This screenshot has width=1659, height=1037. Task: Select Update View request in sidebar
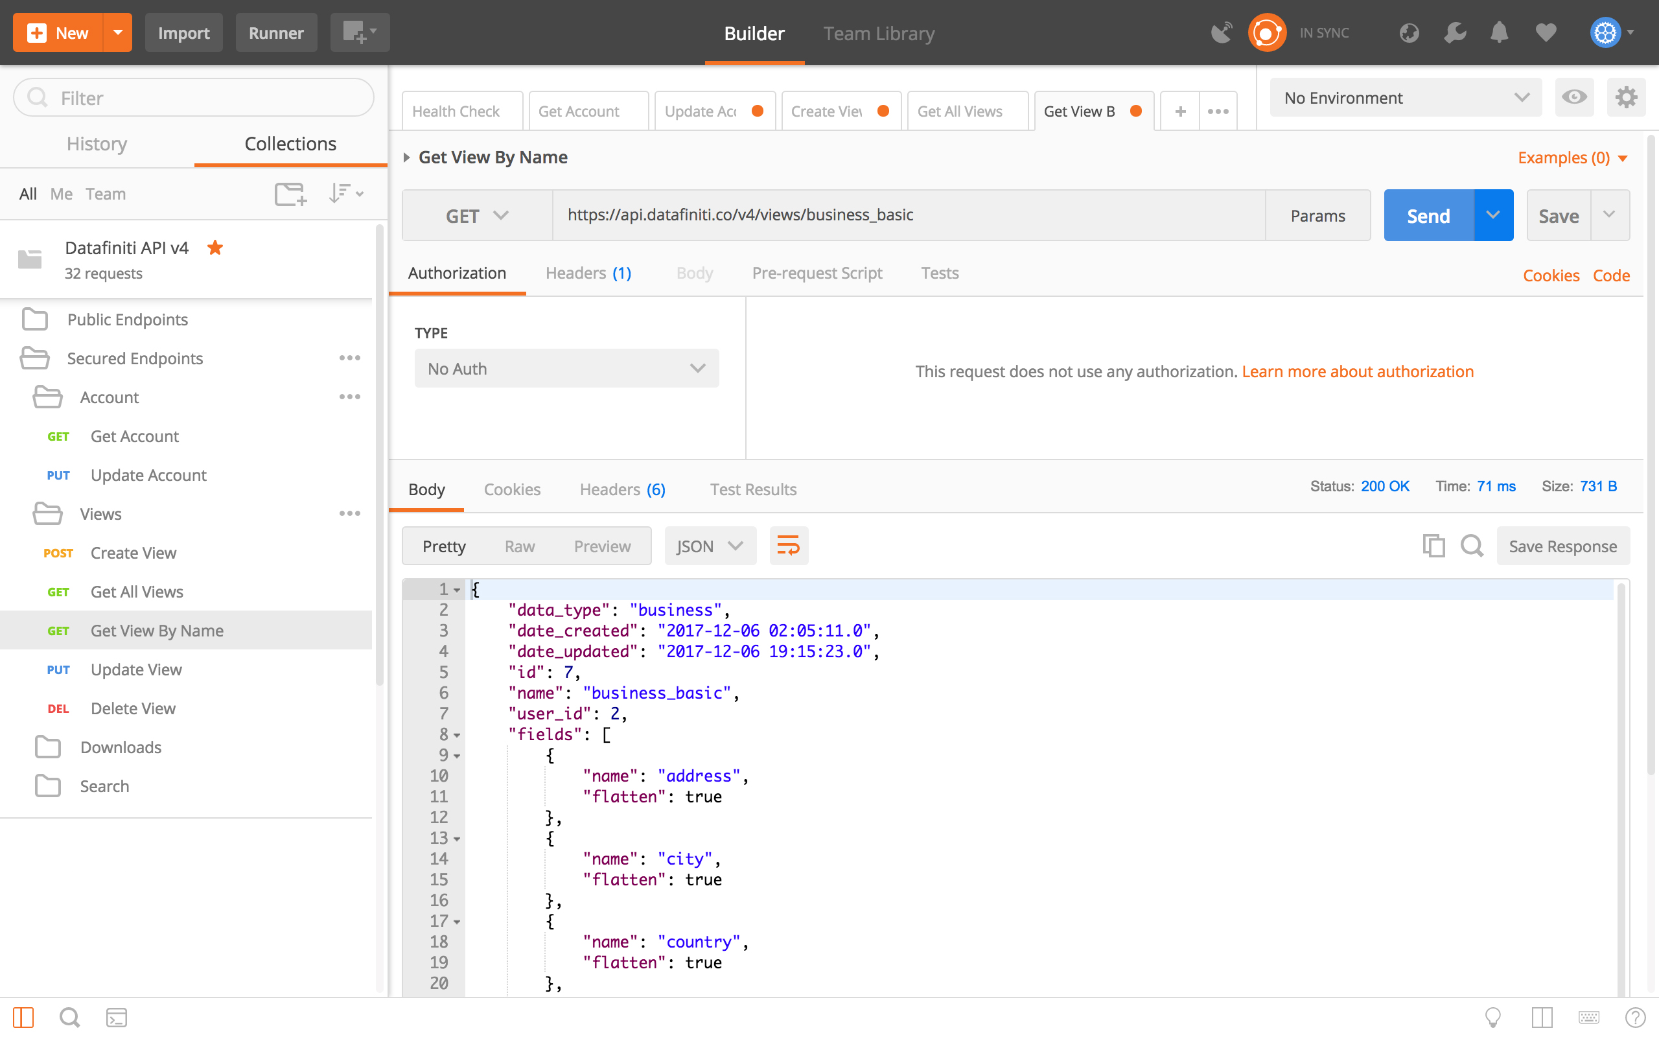click(x=187, y=670)
